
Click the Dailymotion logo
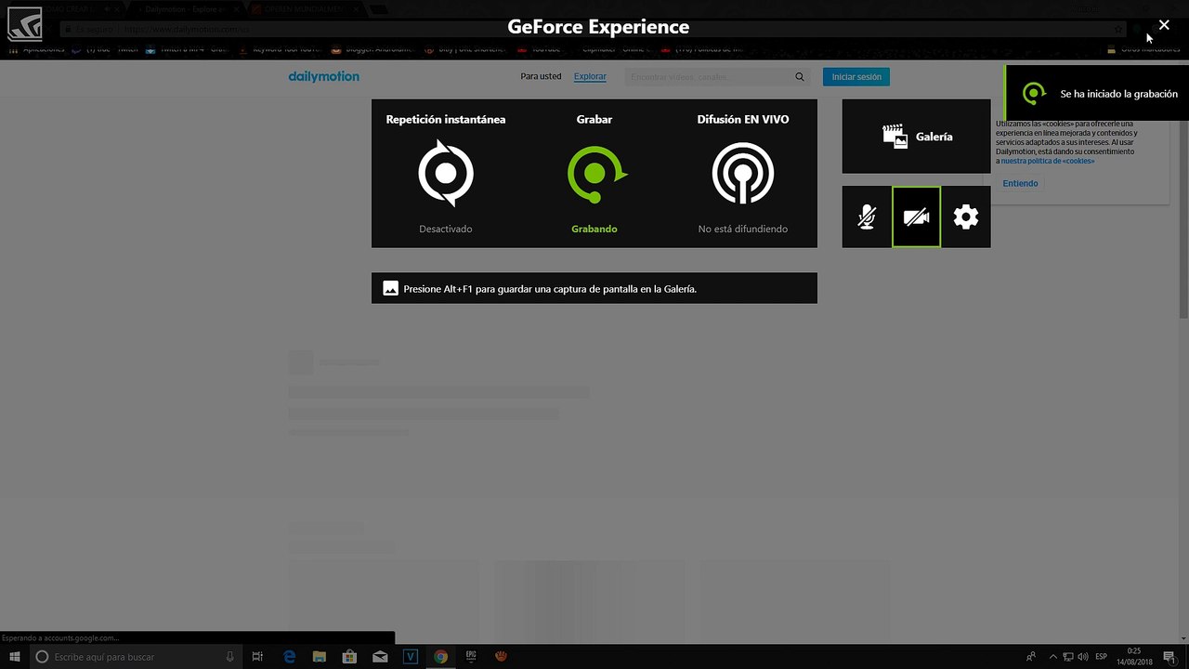(x=323, y=76)
